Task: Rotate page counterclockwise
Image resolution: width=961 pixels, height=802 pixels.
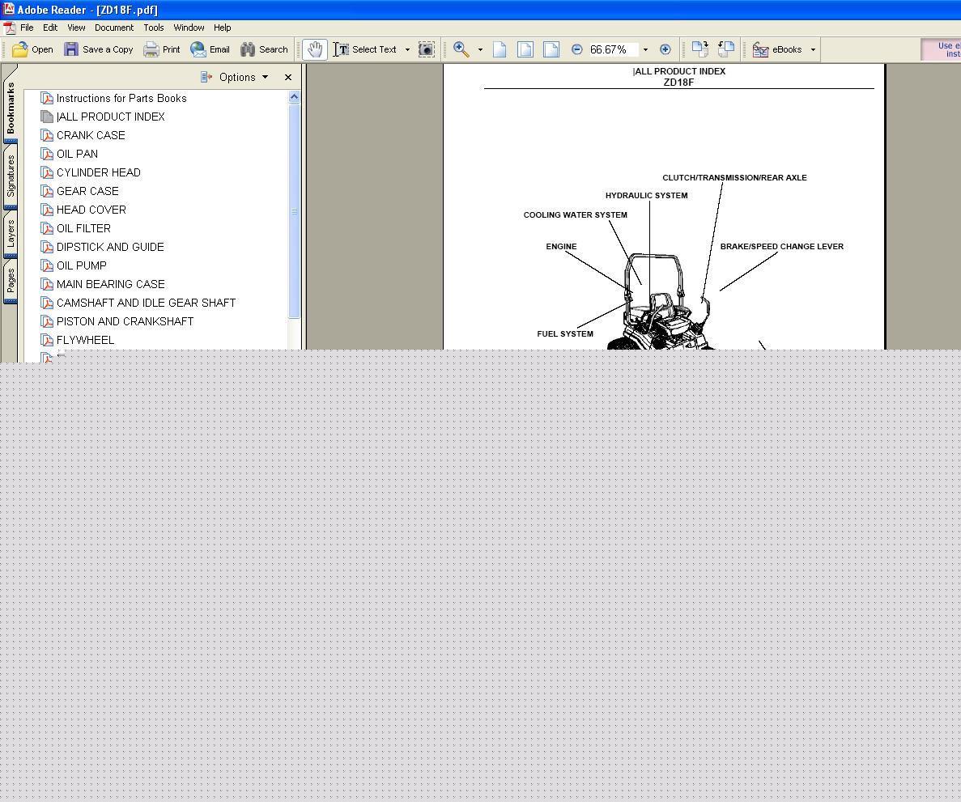Action: click(x=726, y=49)
